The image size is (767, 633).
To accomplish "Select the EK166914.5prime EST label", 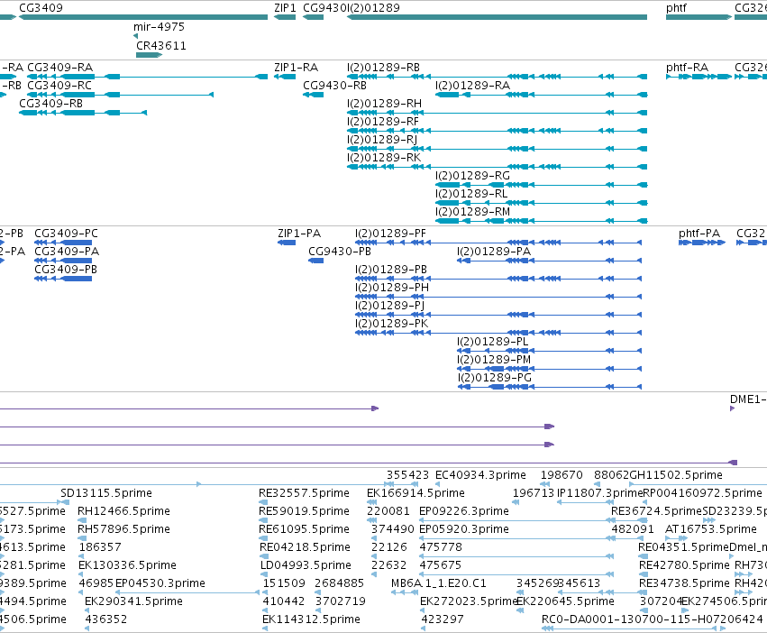I will 415,493.
